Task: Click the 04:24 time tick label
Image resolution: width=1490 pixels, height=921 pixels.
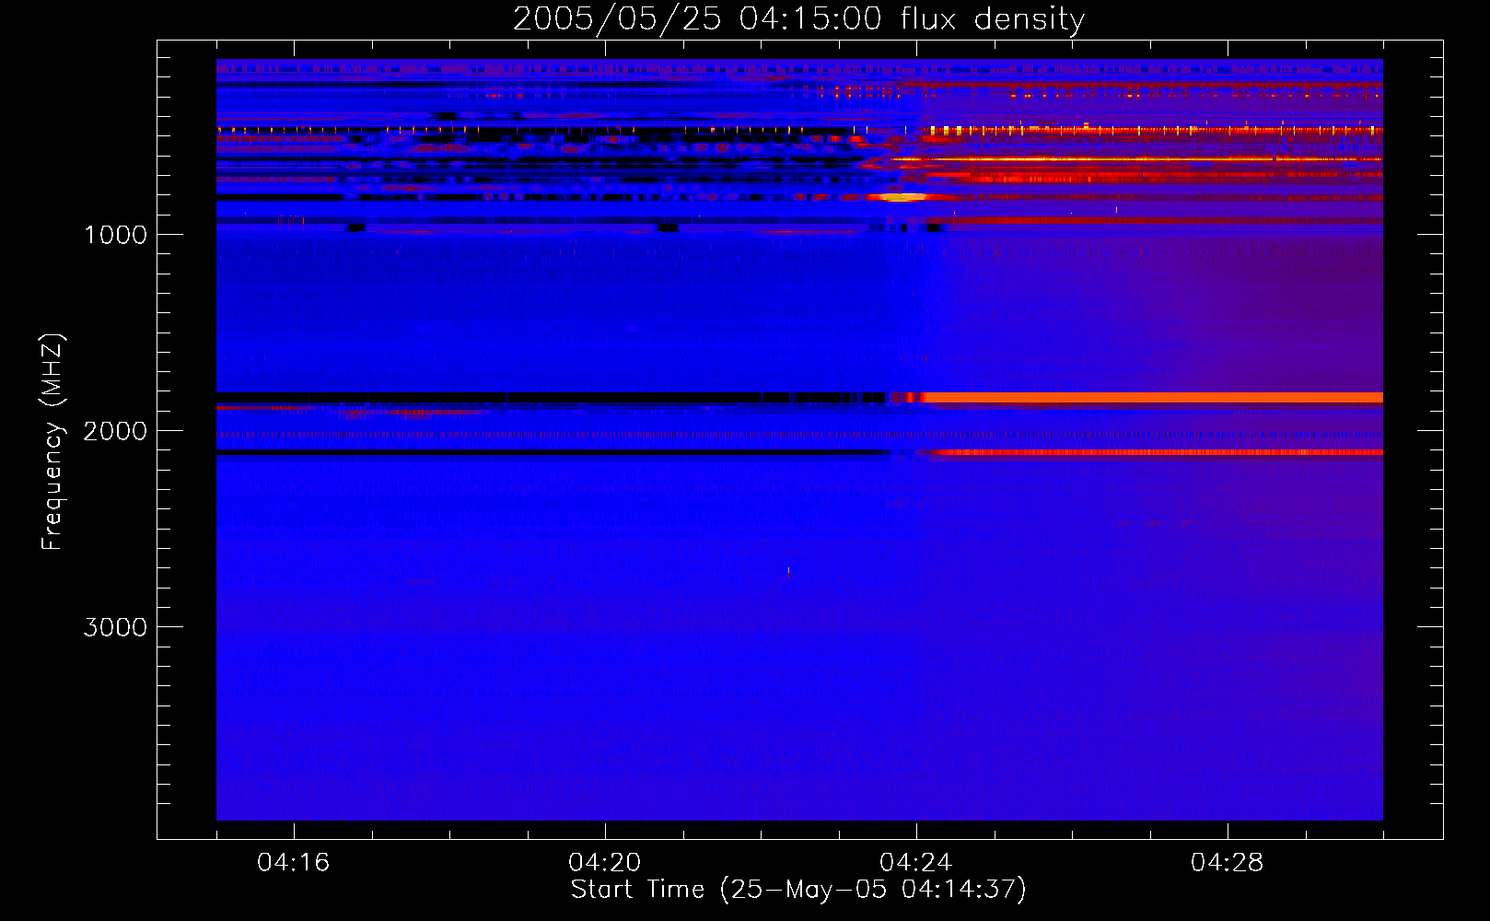Action: click(916, 862)
